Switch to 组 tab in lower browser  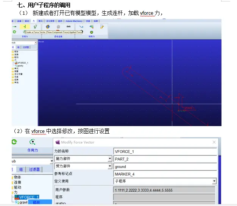point(21,169)
